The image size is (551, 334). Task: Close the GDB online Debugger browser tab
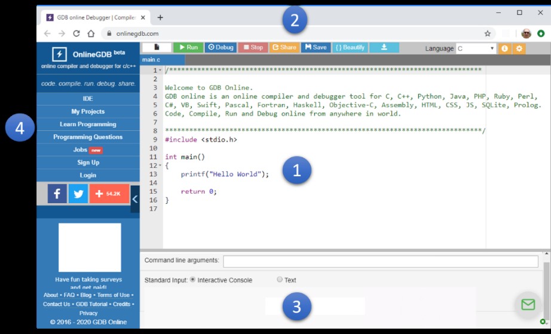pos(143,17)
